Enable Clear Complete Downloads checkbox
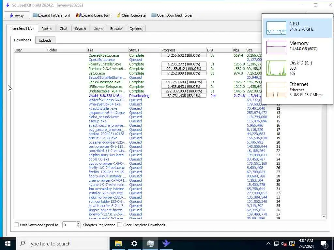The width and height of the screenshot is (334, 250). point(120,225)
